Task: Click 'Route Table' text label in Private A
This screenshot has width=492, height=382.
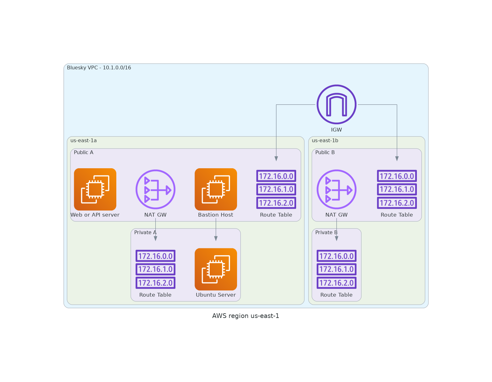Action: pos(155,295)
